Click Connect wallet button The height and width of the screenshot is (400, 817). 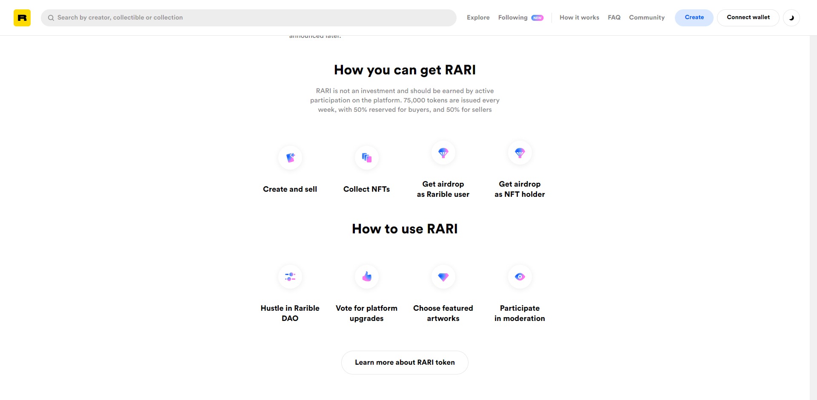(748, 17)
